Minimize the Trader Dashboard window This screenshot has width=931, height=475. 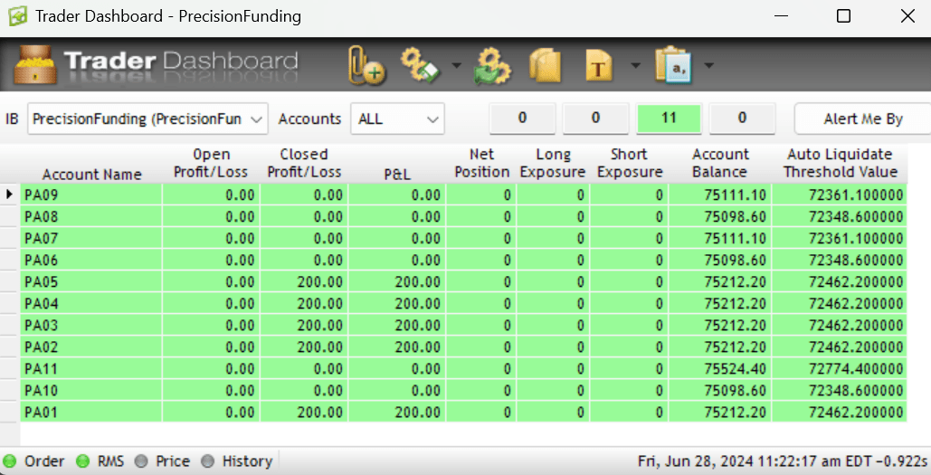pos(782,16)
